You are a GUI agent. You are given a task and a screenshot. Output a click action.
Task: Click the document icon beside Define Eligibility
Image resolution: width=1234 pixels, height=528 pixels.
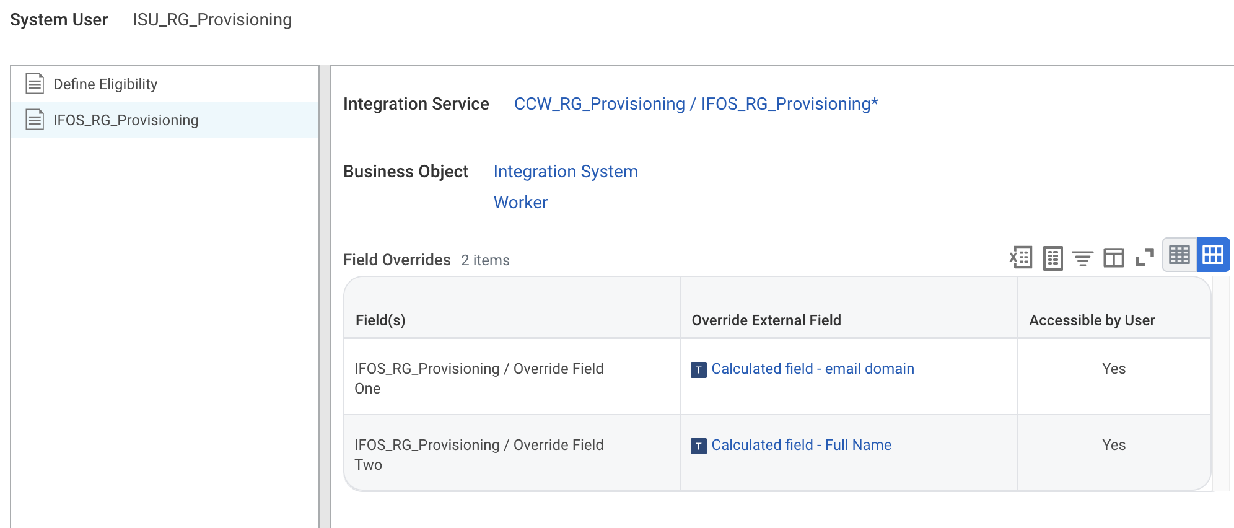point(35,84)
